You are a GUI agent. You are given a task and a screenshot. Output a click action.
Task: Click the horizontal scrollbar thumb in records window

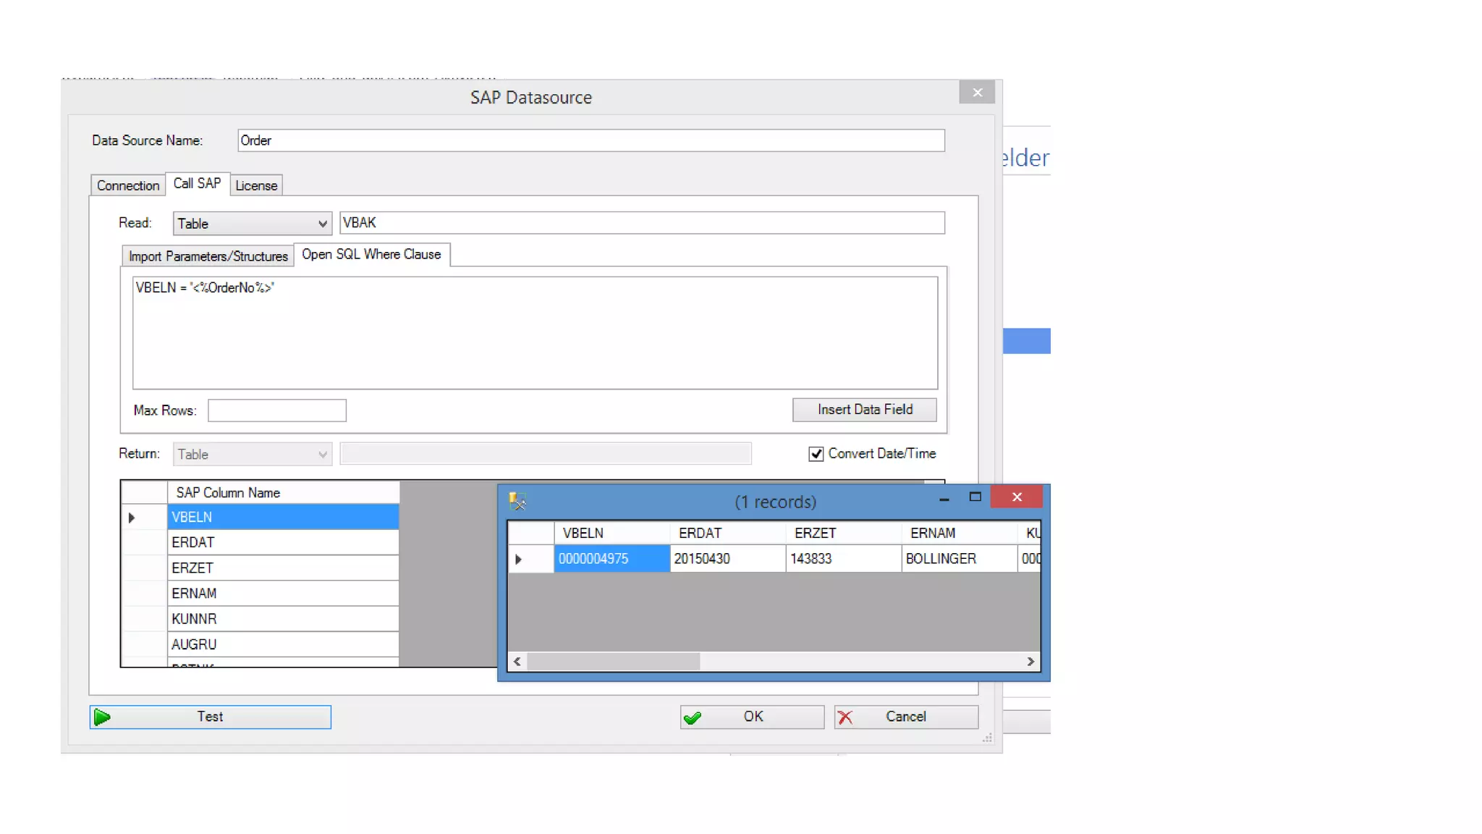click(x=613, y=662)
